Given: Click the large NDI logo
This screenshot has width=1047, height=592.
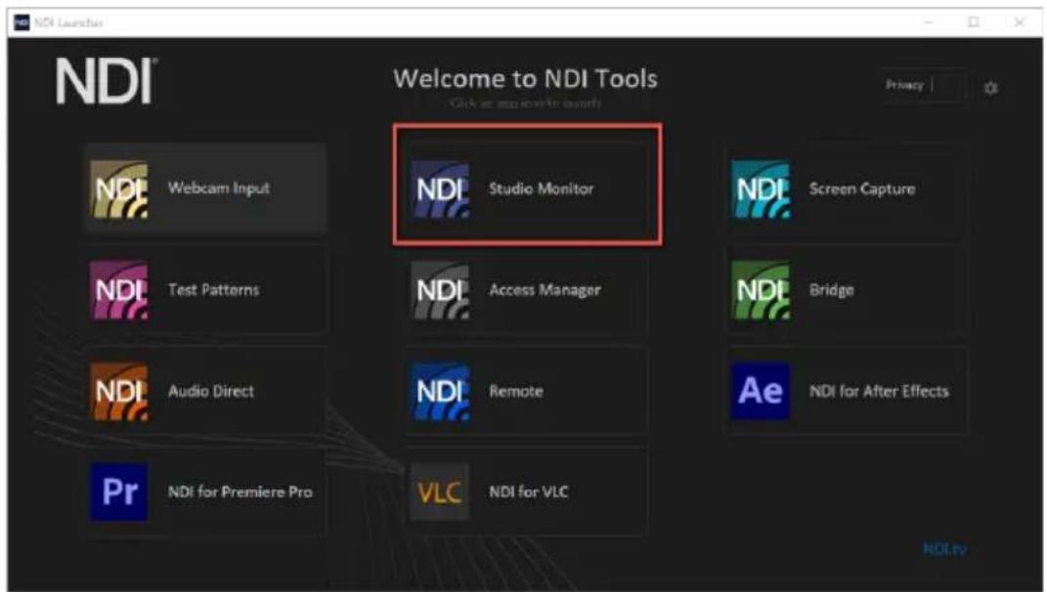Looking at the screenshot, I should tap(106, 81).
